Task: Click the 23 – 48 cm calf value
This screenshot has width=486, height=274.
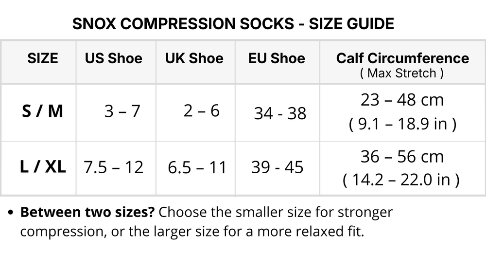Action: coord(402,100)
